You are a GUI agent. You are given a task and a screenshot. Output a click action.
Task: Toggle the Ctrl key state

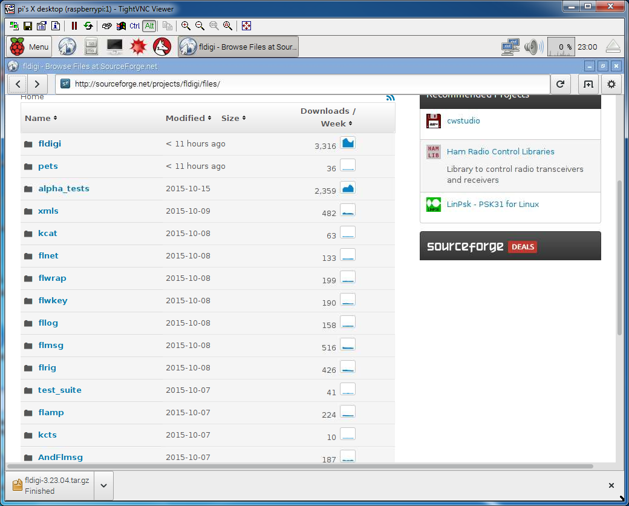click(x=135, y=26)
